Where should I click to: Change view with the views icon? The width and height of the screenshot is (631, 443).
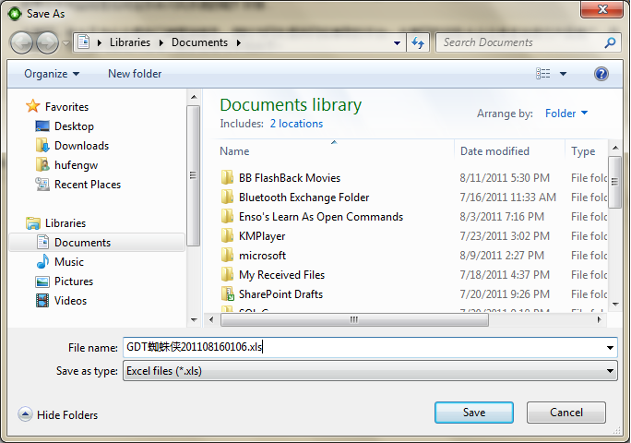(542, 73)
